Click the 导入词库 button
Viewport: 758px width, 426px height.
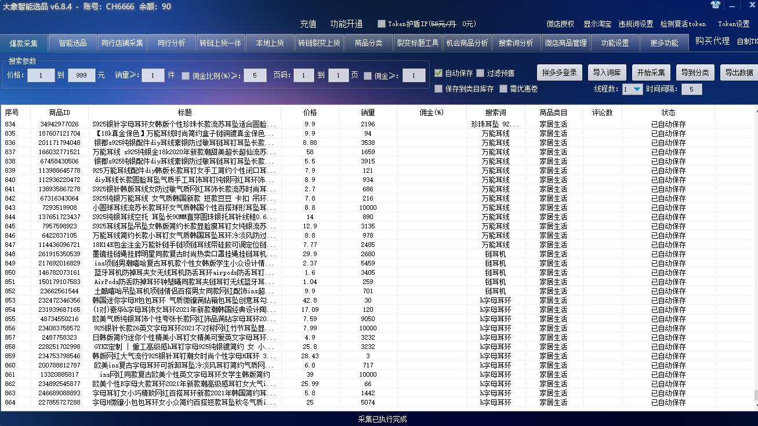pyautogui.click(x=607, y=72)
